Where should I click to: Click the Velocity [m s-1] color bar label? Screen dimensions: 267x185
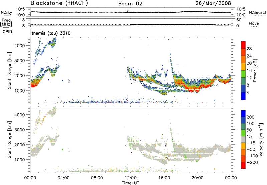tap(261, 139)
